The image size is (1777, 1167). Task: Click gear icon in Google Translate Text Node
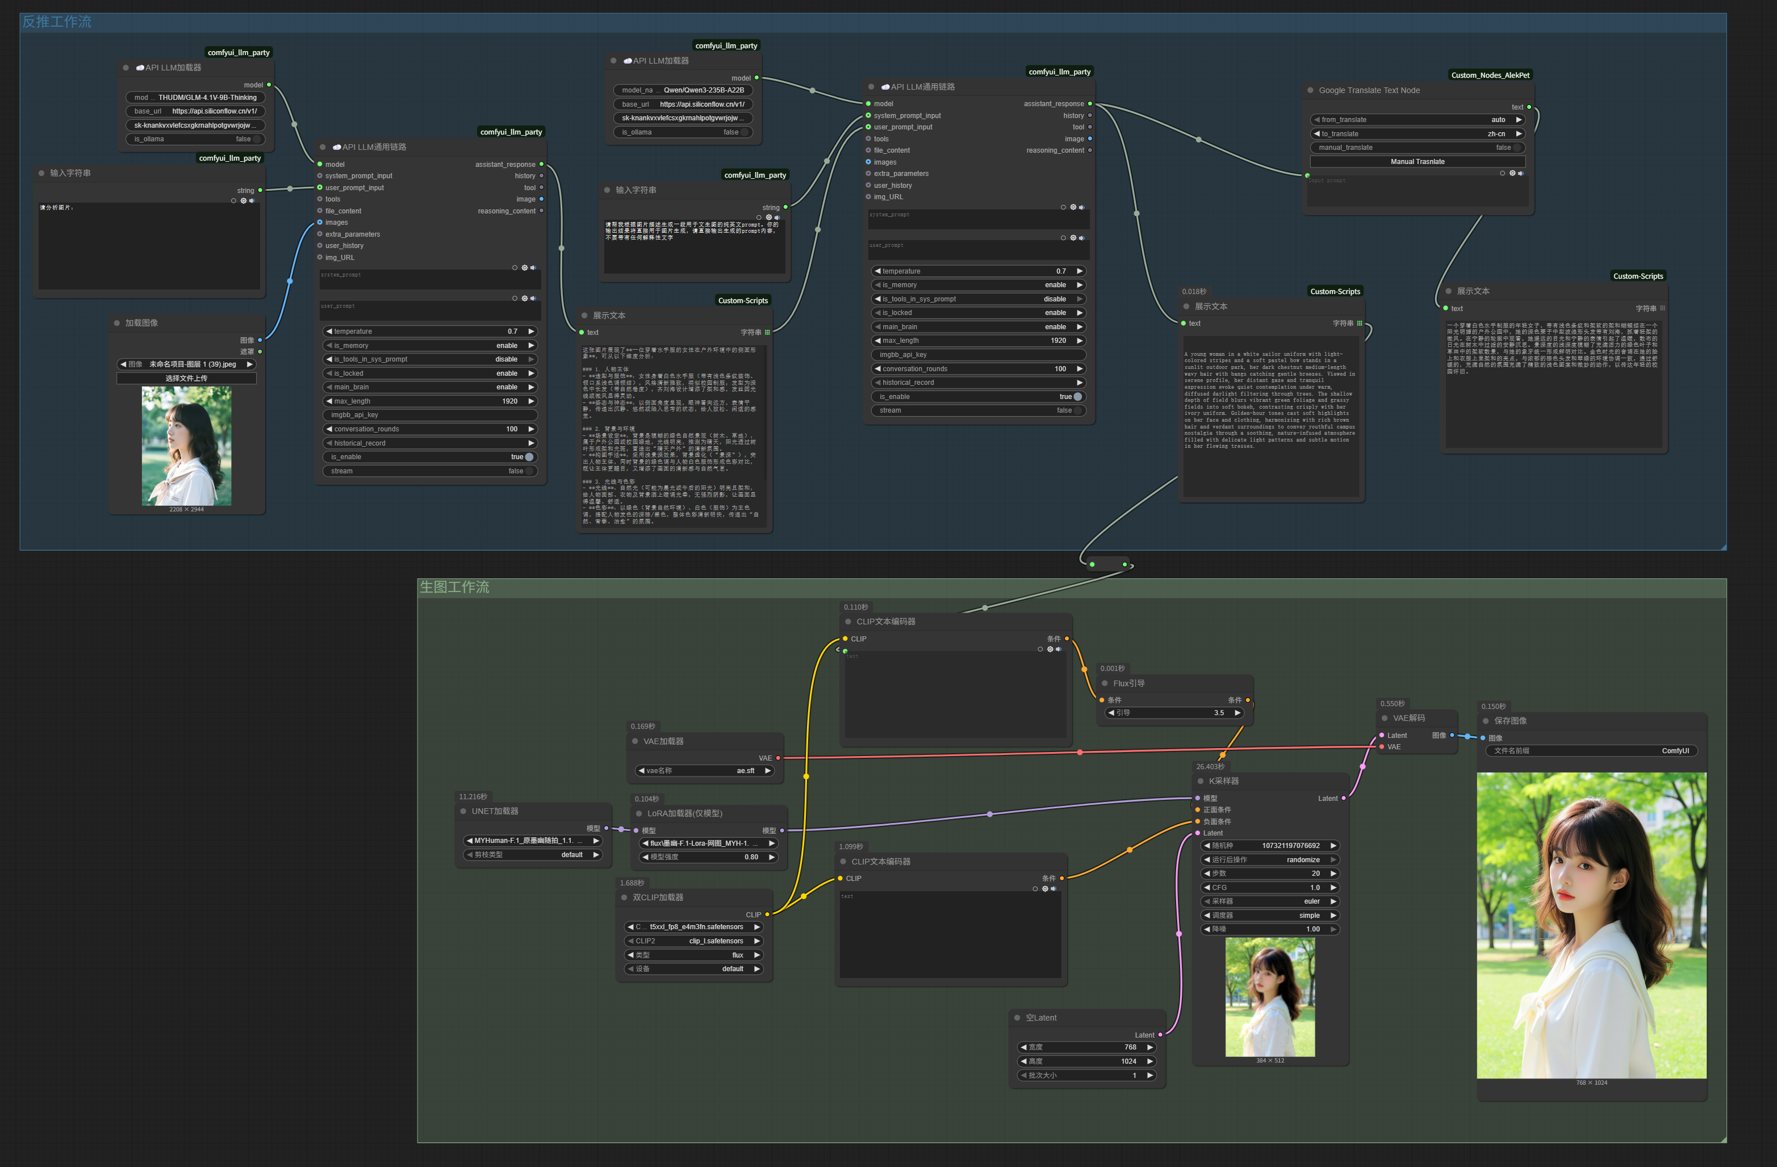coord(1512,173)
